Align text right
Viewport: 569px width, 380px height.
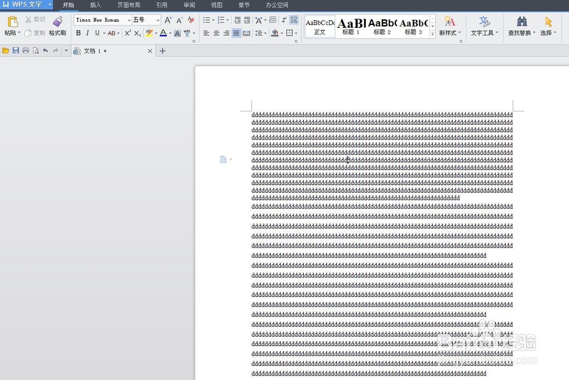226,33
